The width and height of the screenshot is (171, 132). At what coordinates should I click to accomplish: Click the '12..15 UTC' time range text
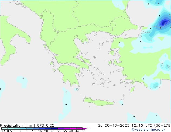(142, 126)
